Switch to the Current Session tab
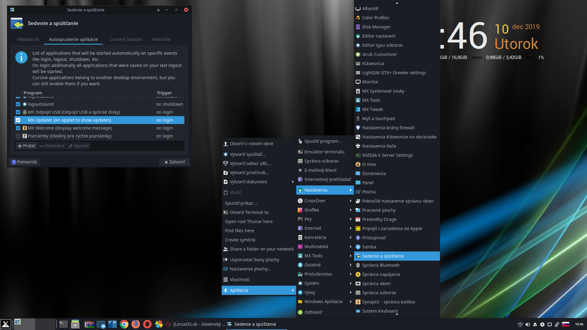Viewport: 587px width, 330px height. coord(126,39)
